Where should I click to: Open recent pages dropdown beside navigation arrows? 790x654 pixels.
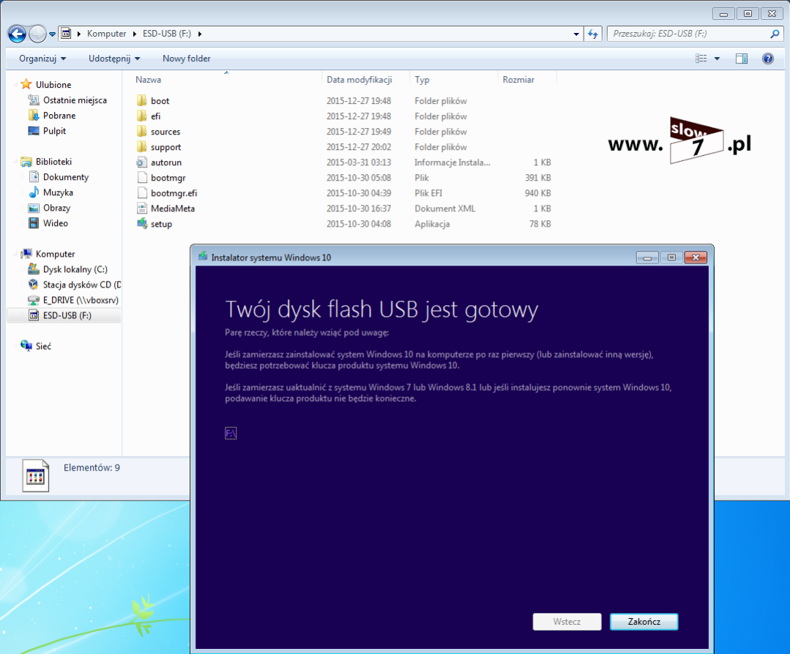52,34
